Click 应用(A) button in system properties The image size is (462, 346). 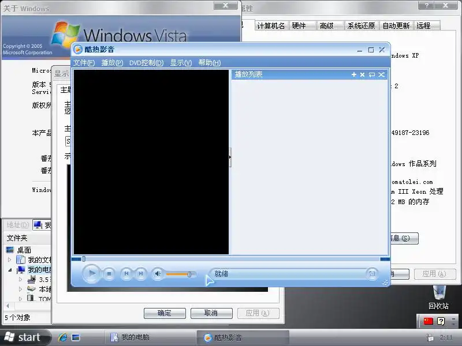(x=435, y=274)
